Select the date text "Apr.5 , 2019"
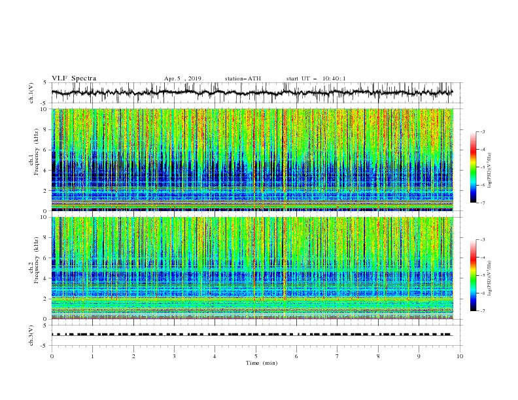Image resolution: width=518 pixels, height=400 pixels. 182,78
